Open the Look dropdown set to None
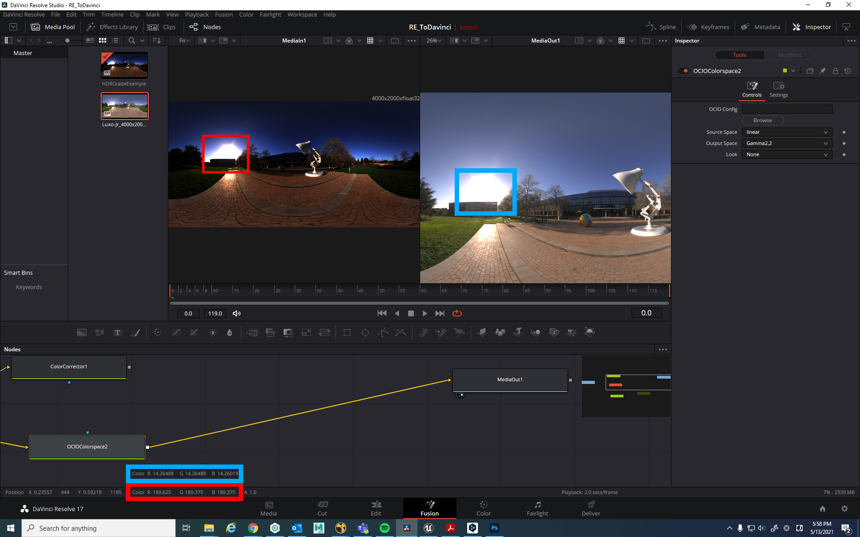The image size is (860, 537). (787, 155)
